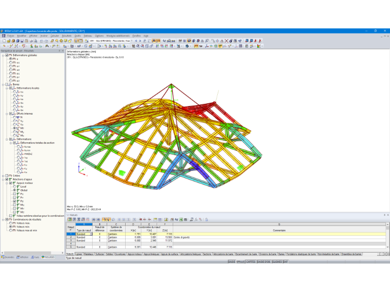Open the Fichier menu

click(11, 36)
